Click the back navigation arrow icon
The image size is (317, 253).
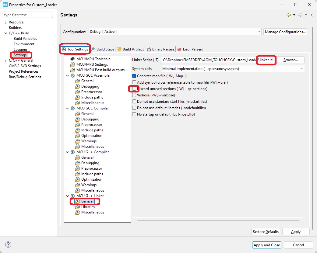click(288, 15)
